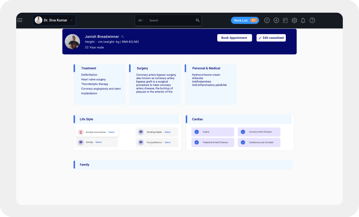Toggle Coronary Heart Disease checkbox
The width and height of the screenshot is (359, 217).
pyautogui.click(x=243, y=132)
